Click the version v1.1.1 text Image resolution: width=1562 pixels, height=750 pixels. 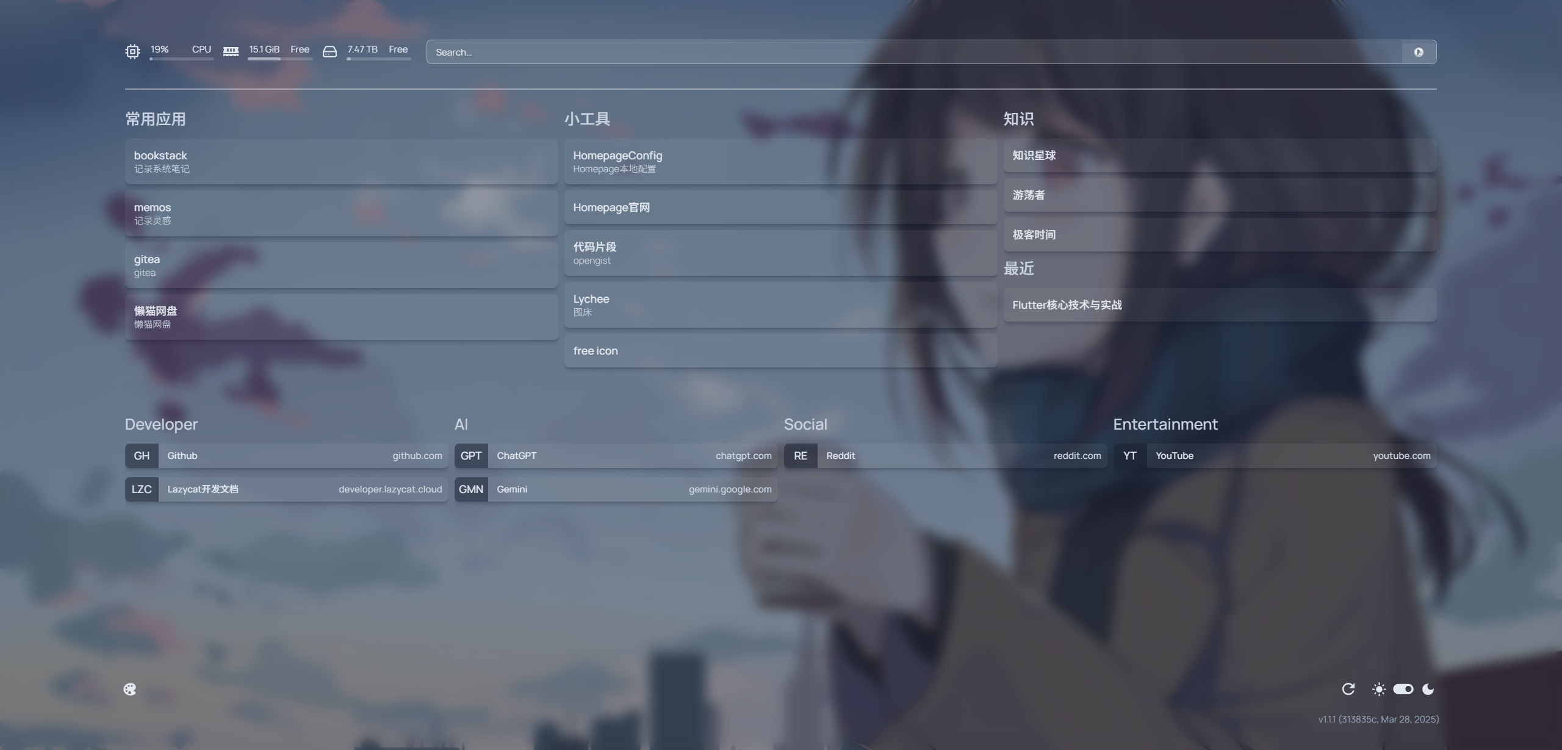click(x=1378, y=719)
